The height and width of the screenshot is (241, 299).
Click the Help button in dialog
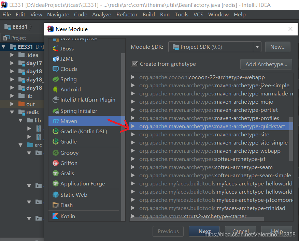coord(276,231)
